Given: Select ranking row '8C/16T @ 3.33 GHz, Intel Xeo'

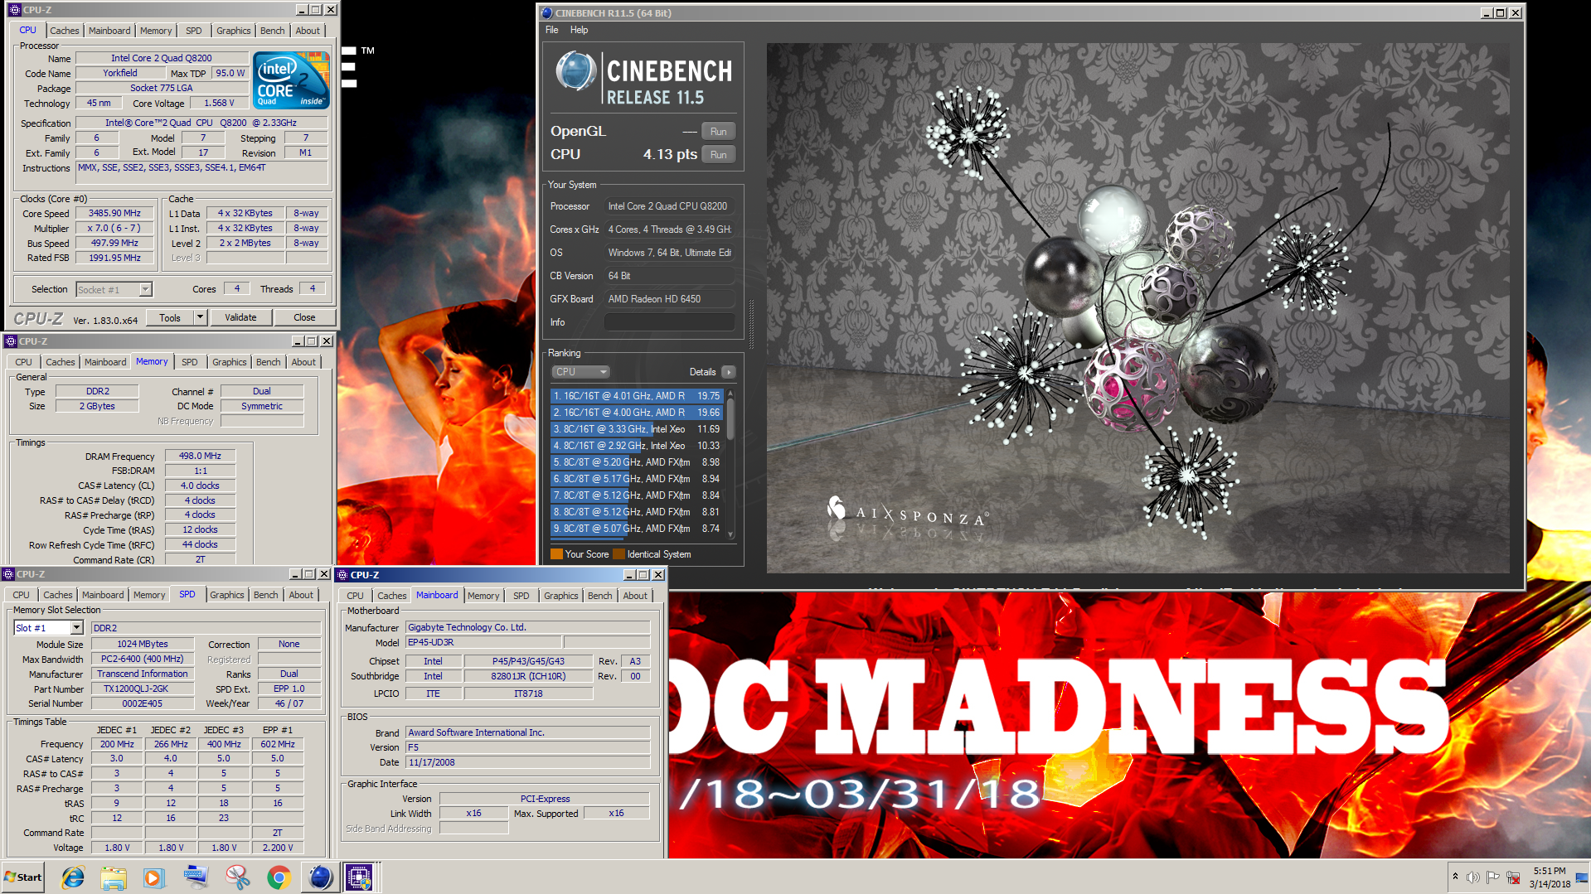Looking at the screenshot, I should click(637, 429).
